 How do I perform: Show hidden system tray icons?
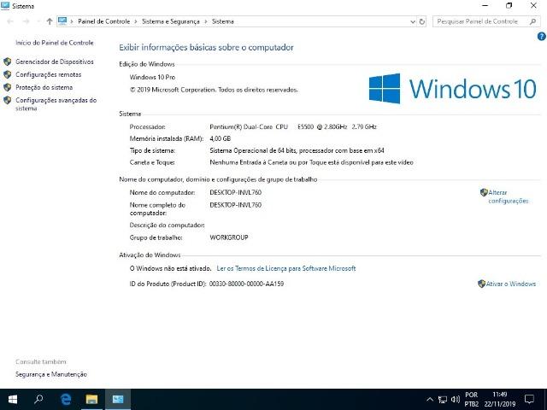coord(430,400)
